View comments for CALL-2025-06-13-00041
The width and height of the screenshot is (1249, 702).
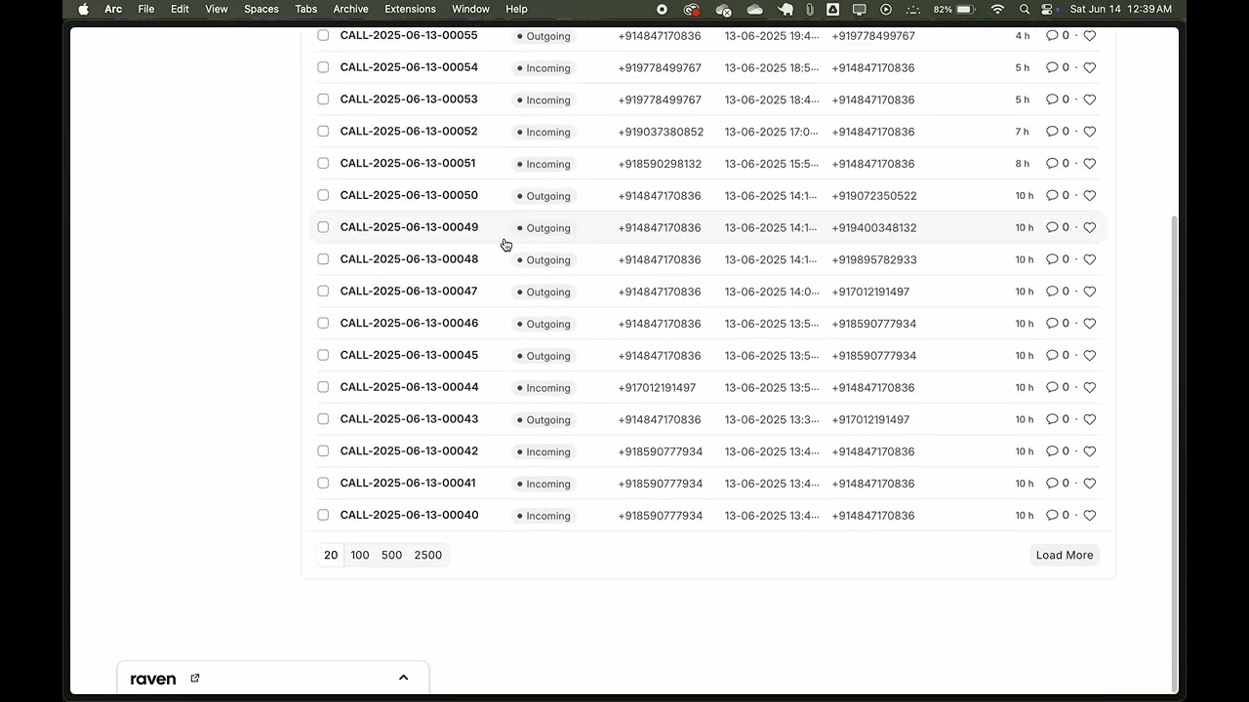(1052, 483)
